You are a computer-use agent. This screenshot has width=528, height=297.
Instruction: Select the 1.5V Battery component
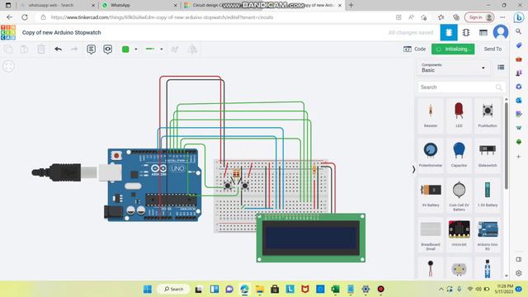coord(488,195)
